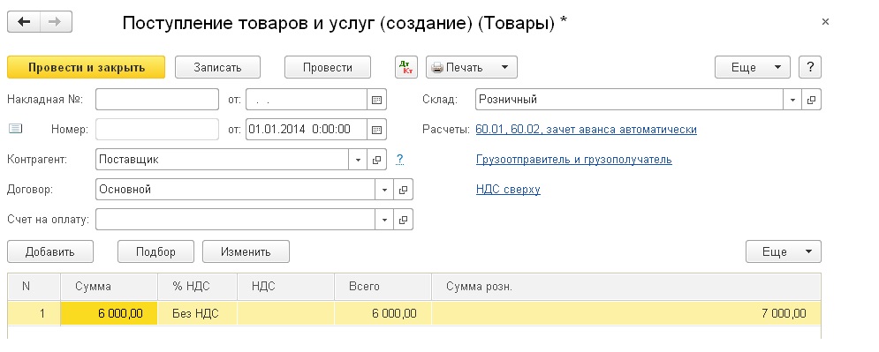Expand Счет на оплату dropdown
The image size is (879, 352).
tap(384, 220)
